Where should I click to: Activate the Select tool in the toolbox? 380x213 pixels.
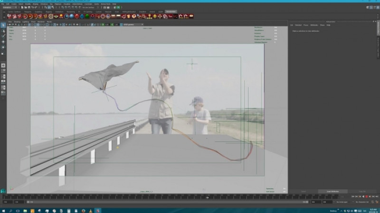click(3, 26)
